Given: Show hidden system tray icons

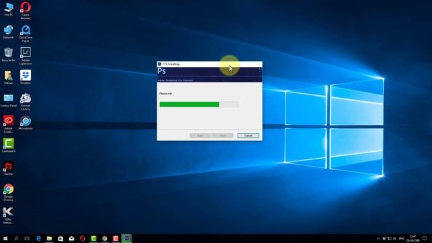Looking at the screenshot, I should tap(379, 238).
